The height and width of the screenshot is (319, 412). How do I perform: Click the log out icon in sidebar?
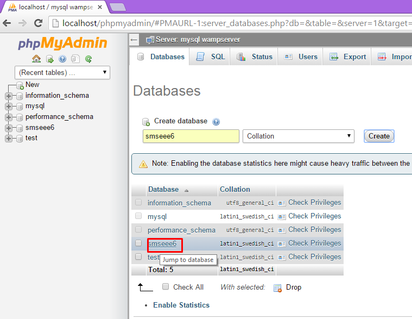pos(49,59)
